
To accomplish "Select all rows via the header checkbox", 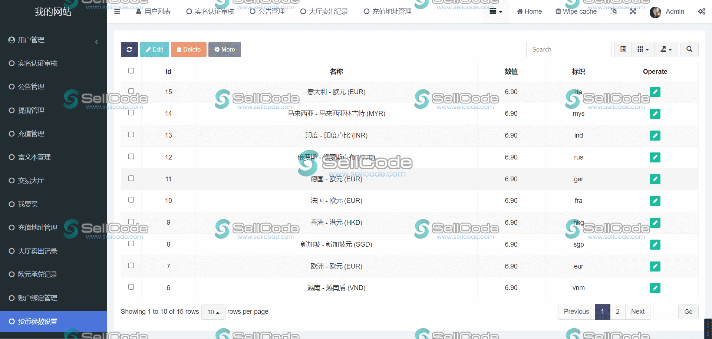I will point(131,70).
